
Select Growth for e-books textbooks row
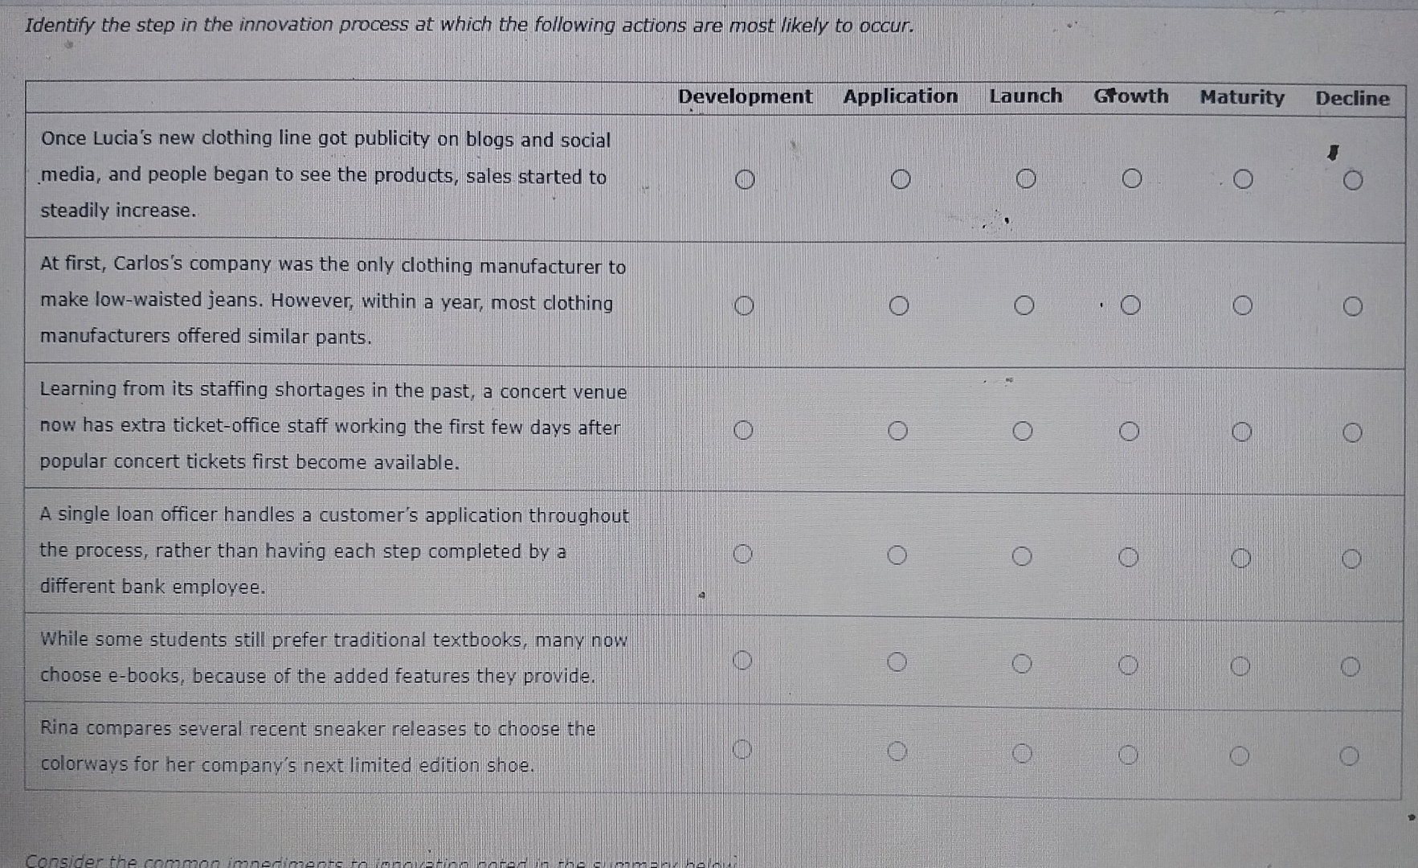[x=1129, y=665]
